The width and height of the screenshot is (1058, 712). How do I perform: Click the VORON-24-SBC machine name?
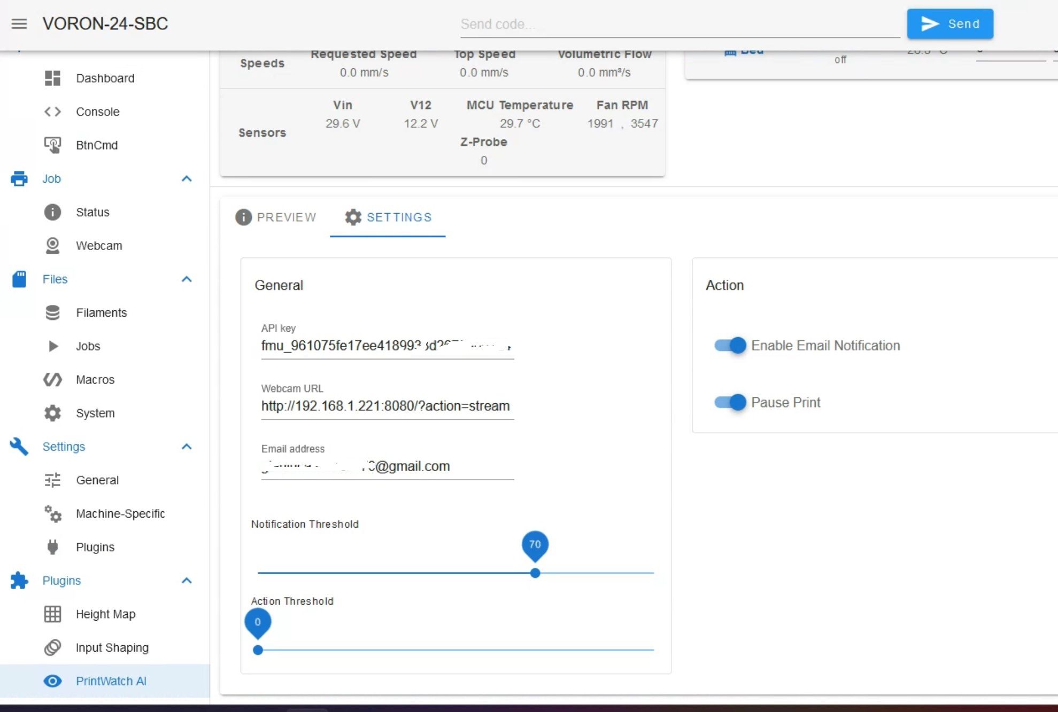coord(105,24)
